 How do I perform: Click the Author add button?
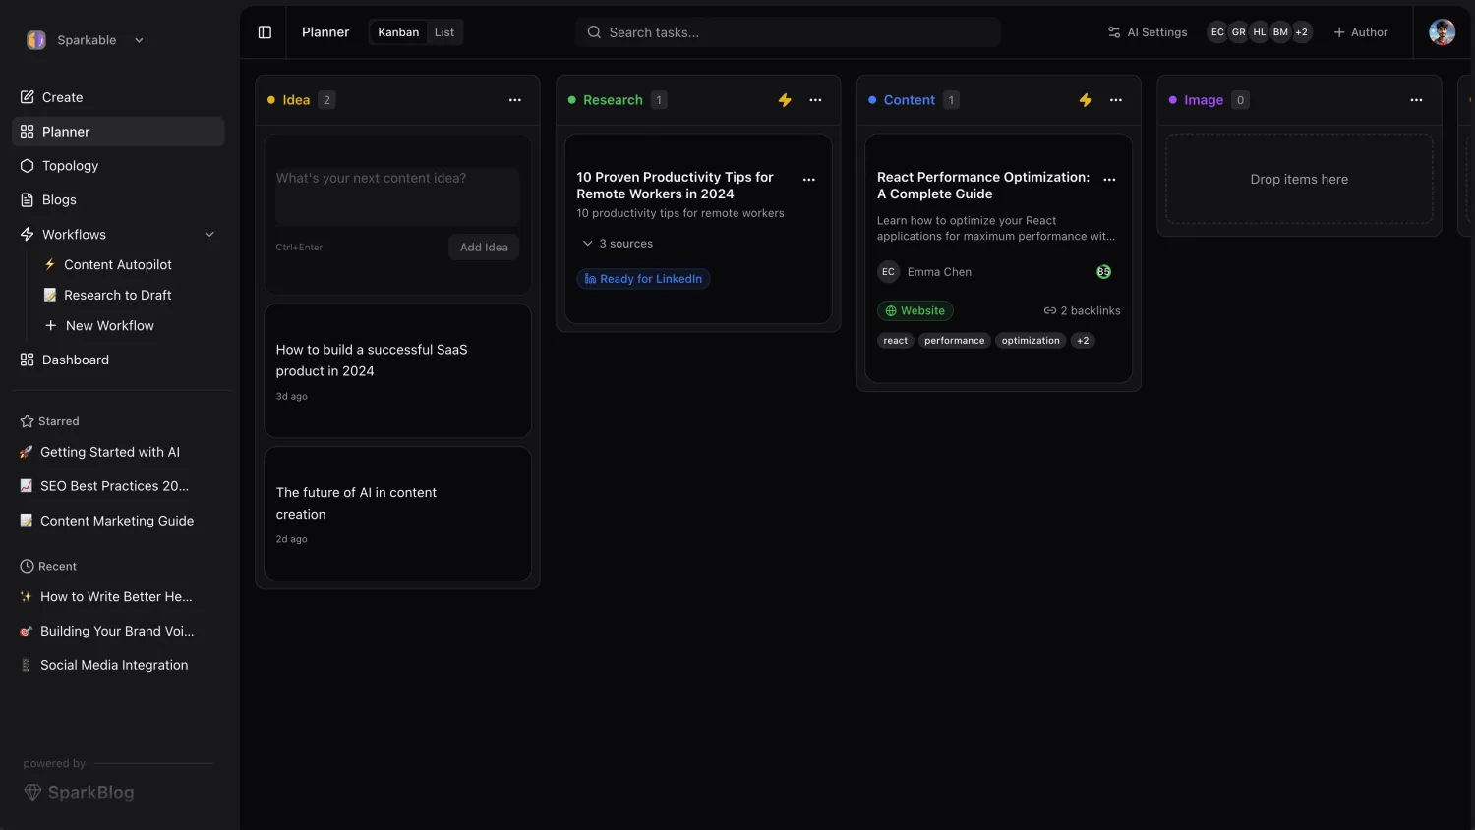click(1360, 32)
